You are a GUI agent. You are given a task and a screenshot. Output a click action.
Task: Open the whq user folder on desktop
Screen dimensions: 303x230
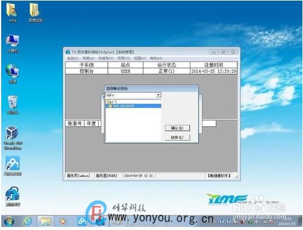tap(12, 13)
